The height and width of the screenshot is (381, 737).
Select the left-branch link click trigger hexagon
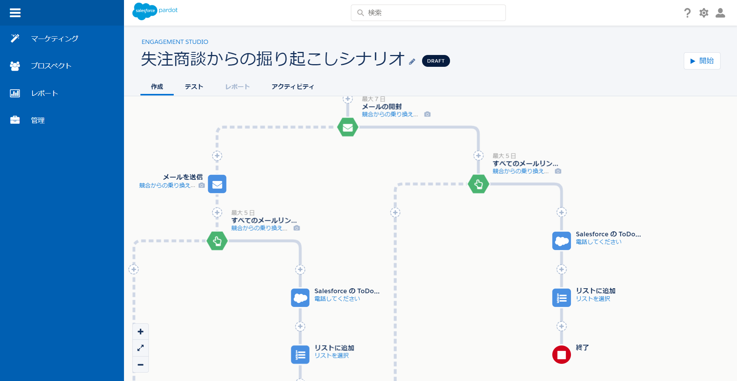[x=217, y=241]
